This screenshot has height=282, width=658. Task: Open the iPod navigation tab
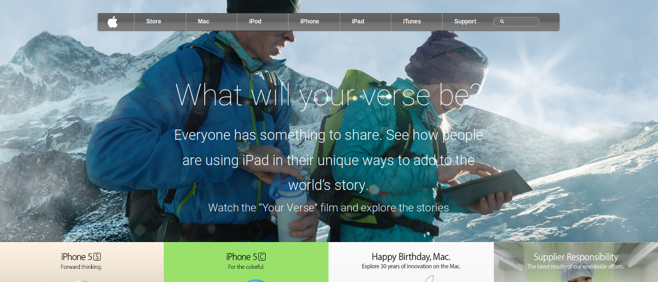tap(255, 21)
